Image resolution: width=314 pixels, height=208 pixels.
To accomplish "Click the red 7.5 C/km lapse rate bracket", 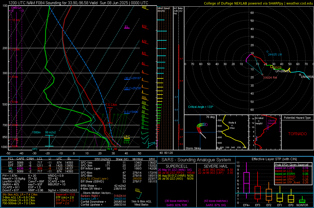I will [110, 115].
